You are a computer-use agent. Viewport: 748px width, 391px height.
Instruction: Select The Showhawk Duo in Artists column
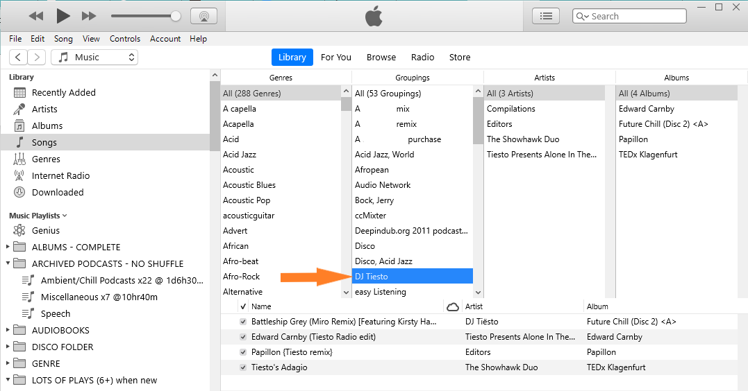click(523, 139)
